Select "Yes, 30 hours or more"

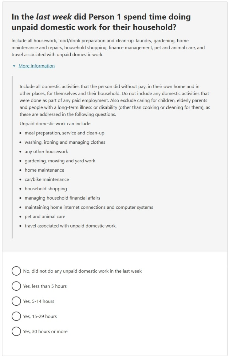16,332
